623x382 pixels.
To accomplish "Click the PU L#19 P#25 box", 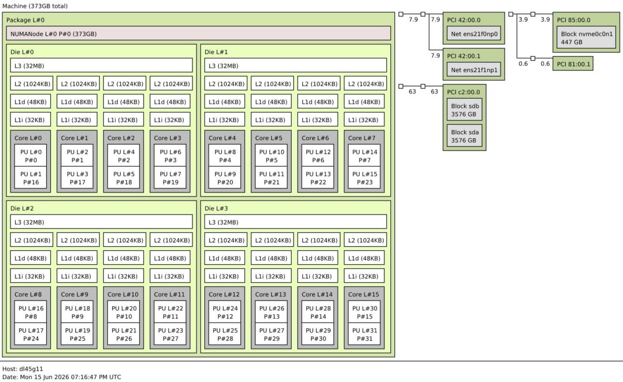I will (77, 334).
